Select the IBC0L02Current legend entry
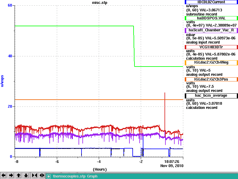 pyautogui.click(x=211, y=2)
